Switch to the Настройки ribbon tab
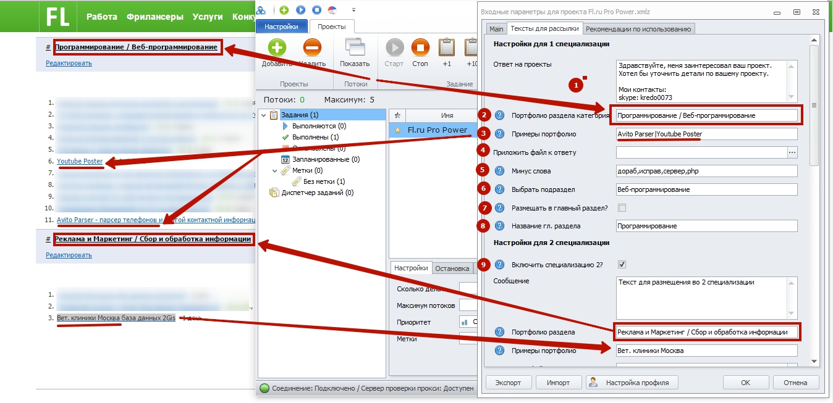This screenshot has width=833, height=403. tap(281, 27)
